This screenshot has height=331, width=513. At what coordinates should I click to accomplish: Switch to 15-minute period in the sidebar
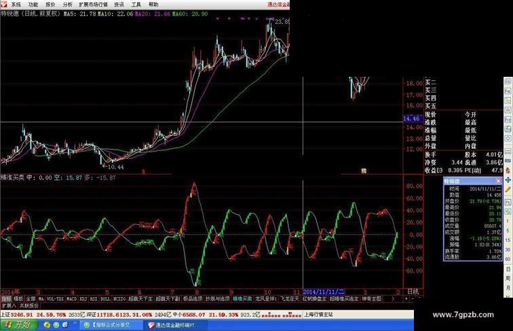point(508,240)
